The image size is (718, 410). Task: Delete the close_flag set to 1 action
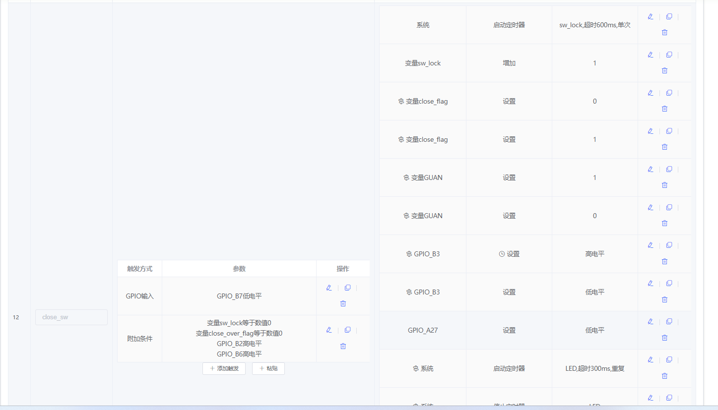click(664, 147)
